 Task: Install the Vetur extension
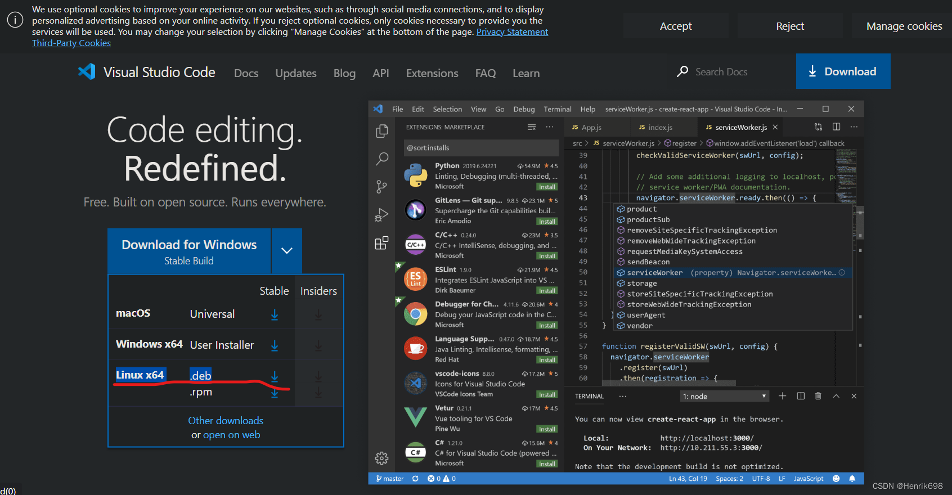547,429
